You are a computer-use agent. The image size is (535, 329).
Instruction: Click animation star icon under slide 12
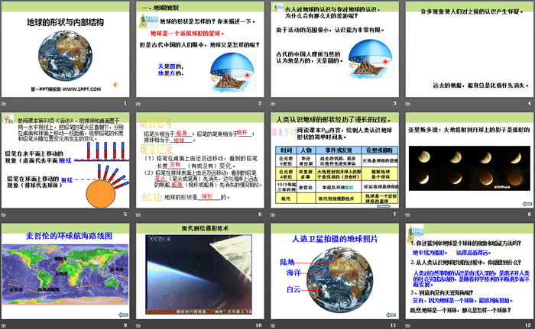tap(407, 326)
